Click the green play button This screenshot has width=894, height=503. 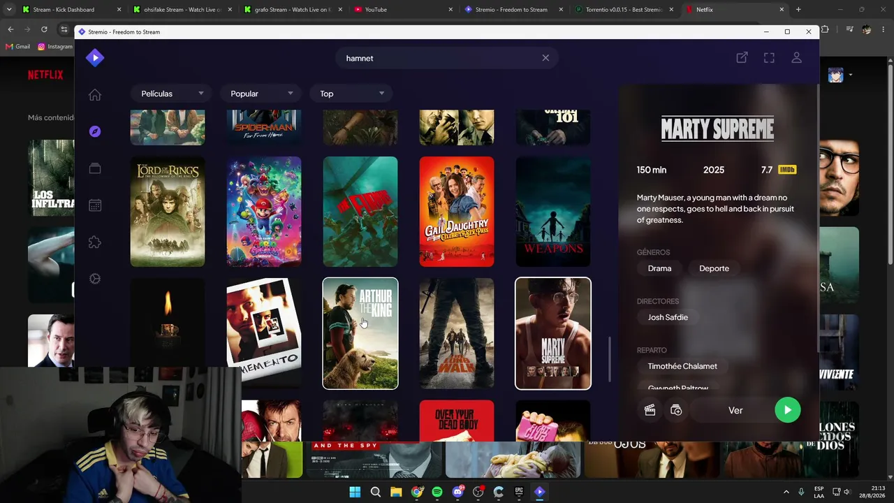pos(788,410)
